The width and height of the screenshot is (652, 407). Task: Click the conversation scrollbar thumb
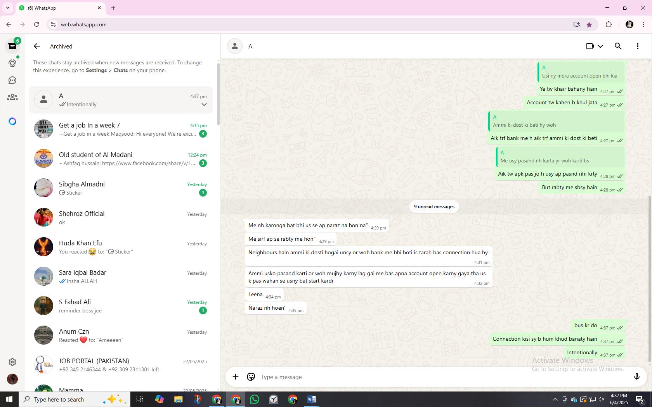(x=650, y=279)
